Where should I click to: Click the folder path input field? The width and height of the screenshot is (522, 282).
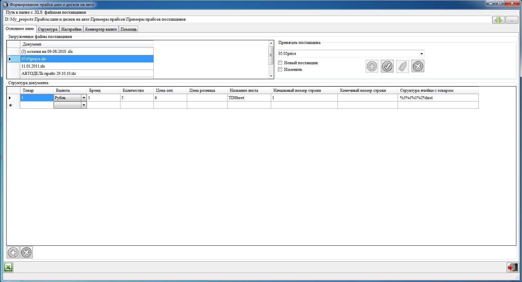tap(247, 20)
